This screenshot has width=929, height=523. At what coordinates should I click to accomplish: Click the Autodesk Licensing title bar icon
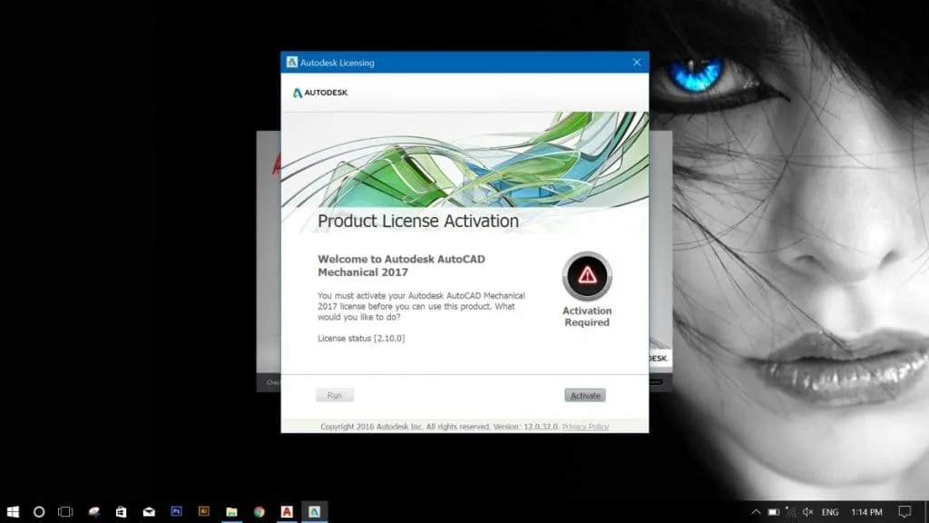tap(291, 63)
